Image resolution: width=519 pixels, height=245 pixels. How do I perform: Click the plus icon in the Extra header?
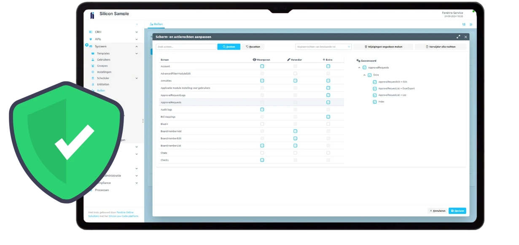point(324,60)
